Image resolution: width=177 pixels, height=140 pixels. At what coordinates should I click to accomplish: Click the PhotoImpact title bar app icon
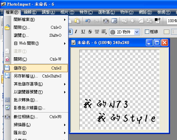3,4
